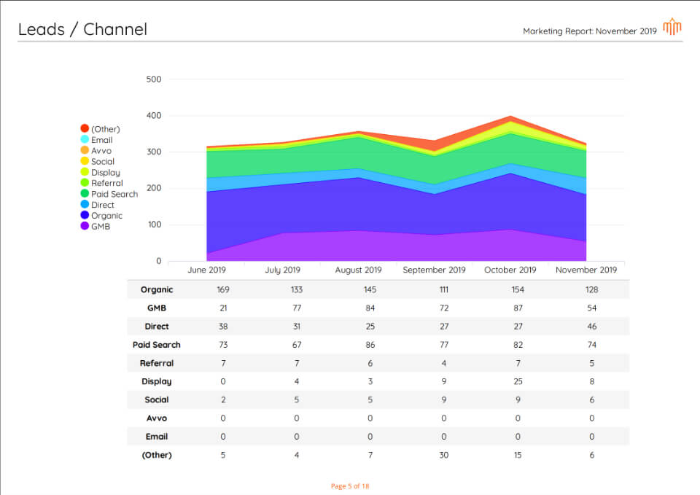Click Organic June value 169
This screenshot has height=495, width=700.
223,289
